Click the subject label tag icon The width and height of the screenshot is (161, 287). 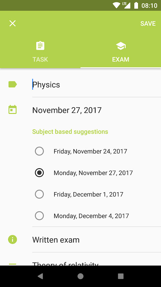(13, 84)
